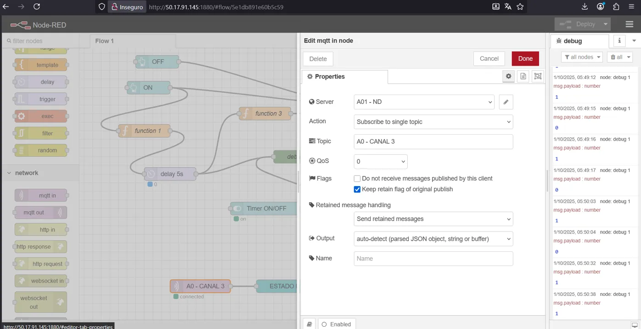This screenshot has width=641, height=329.
Task: Click the node properties gear icon
Action: (x=508, y=77)
